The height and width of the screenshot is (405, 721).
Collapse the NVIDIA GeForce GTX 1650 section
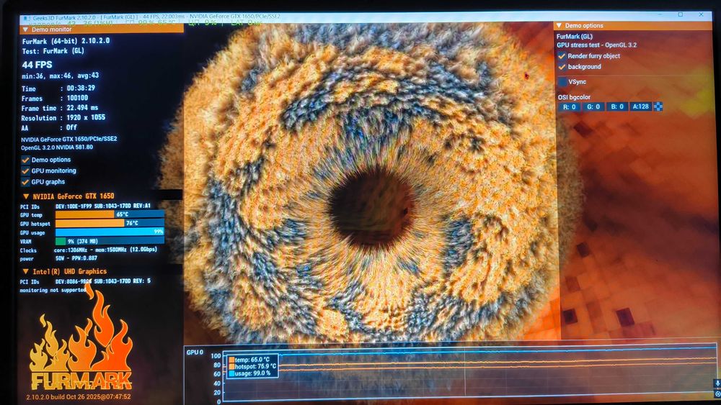(x=26, y=196)
